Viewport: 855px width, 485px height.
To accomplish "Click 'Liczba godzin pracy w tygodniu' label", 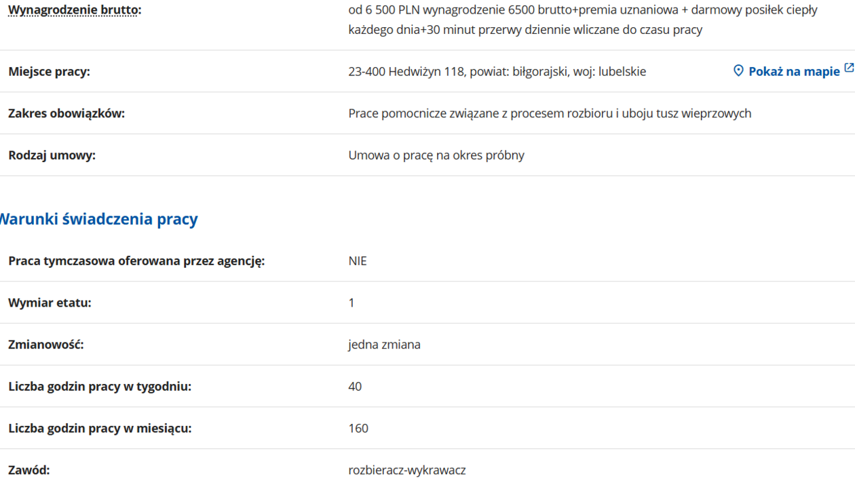I will [100, 387].
